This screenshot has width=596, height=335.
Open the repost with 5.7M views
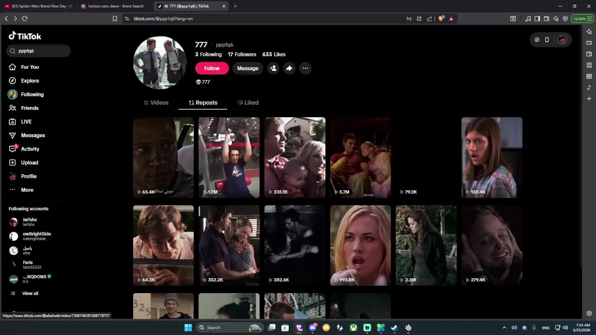coord(360,157)
